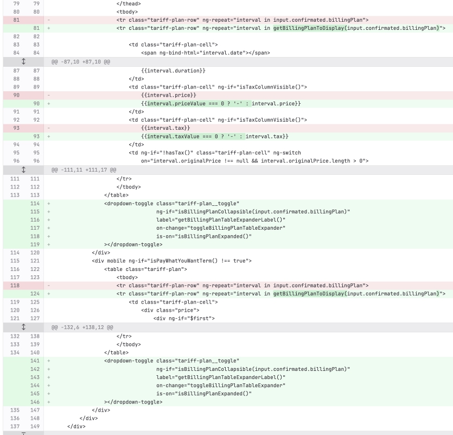
Task: Open new line number 90 on added row
Action: [x=36, y=104]
